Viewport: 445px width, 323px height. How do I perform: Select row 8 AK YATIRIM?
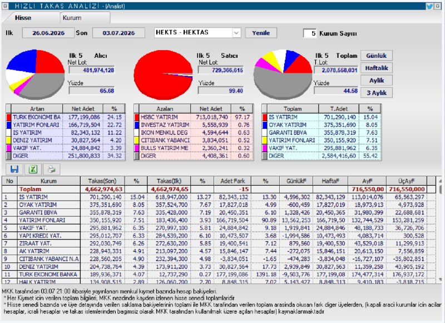[219, 251]
